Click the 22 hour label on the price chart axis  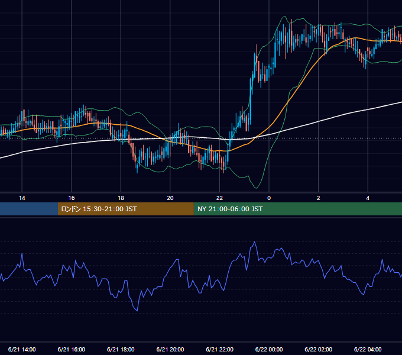tap(219, 198)
